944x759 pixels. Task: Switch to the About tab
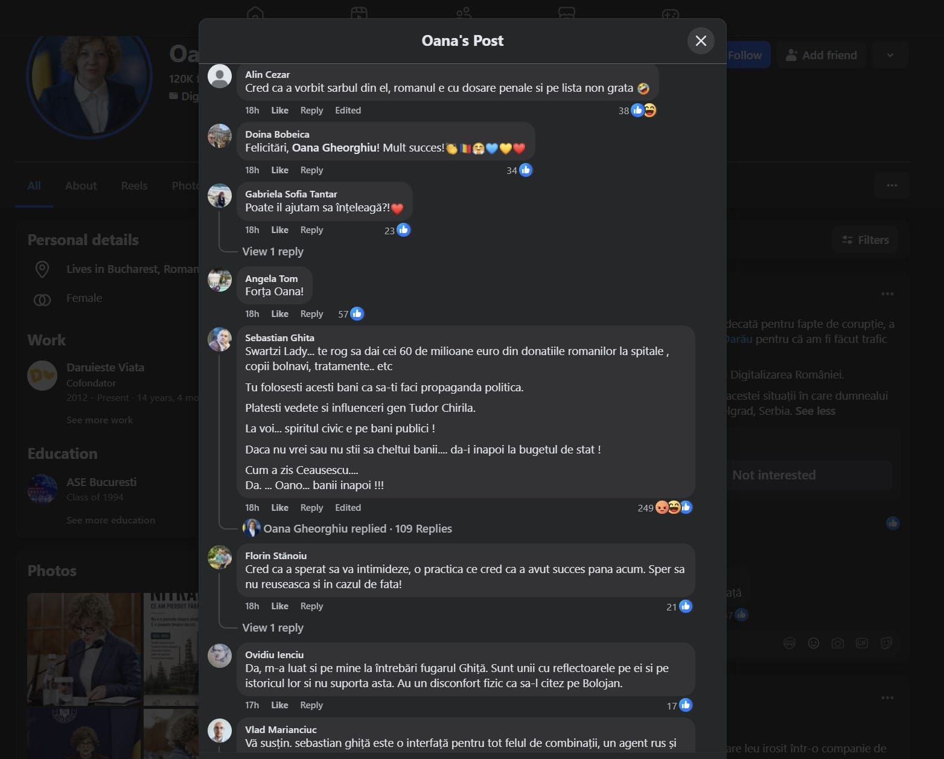[81, 185]
